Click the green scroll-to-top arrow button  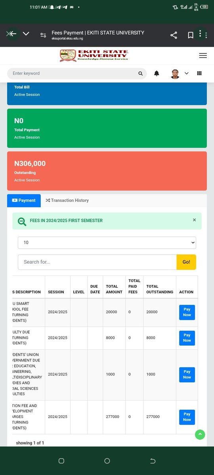pyautogui.click(x=200, y=435)
